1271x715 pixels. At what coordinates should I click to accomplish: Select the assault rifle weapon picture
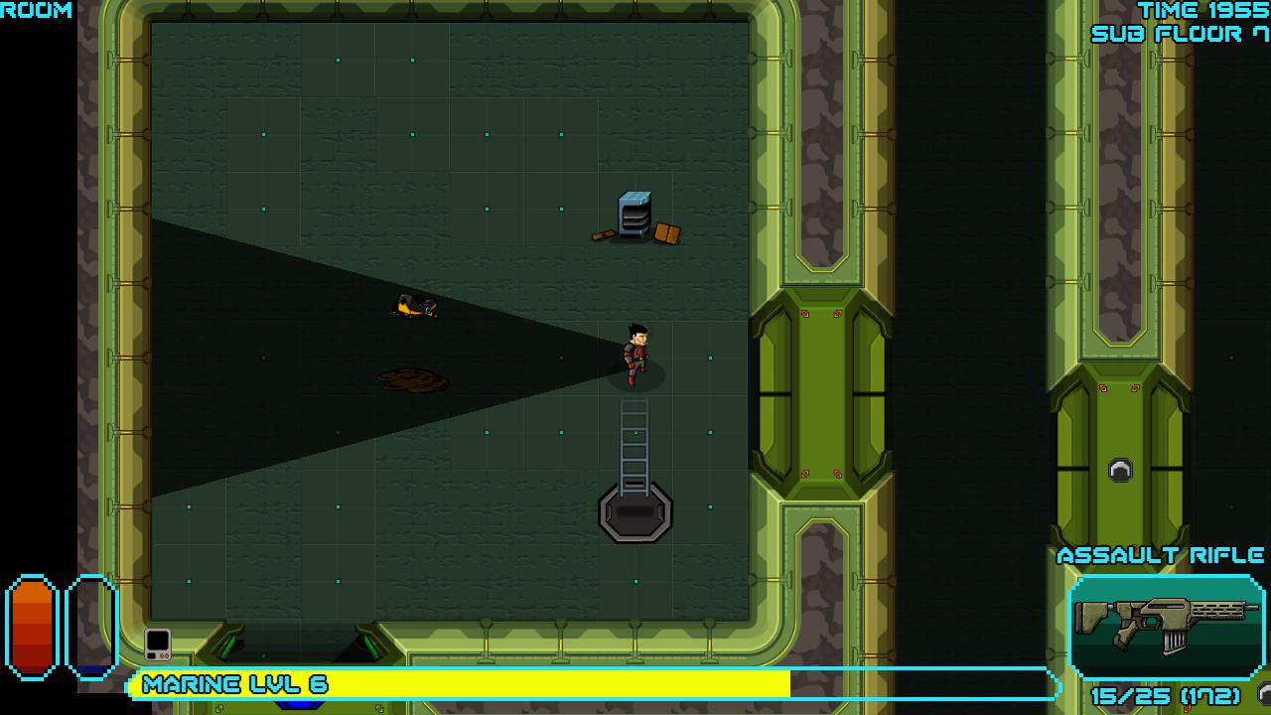pos(1167,626)
